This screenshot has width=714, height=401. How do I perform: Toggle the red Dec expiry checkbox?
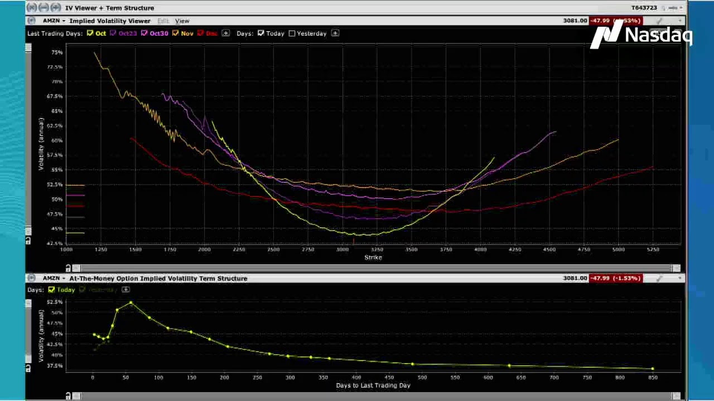pos(200,33)
